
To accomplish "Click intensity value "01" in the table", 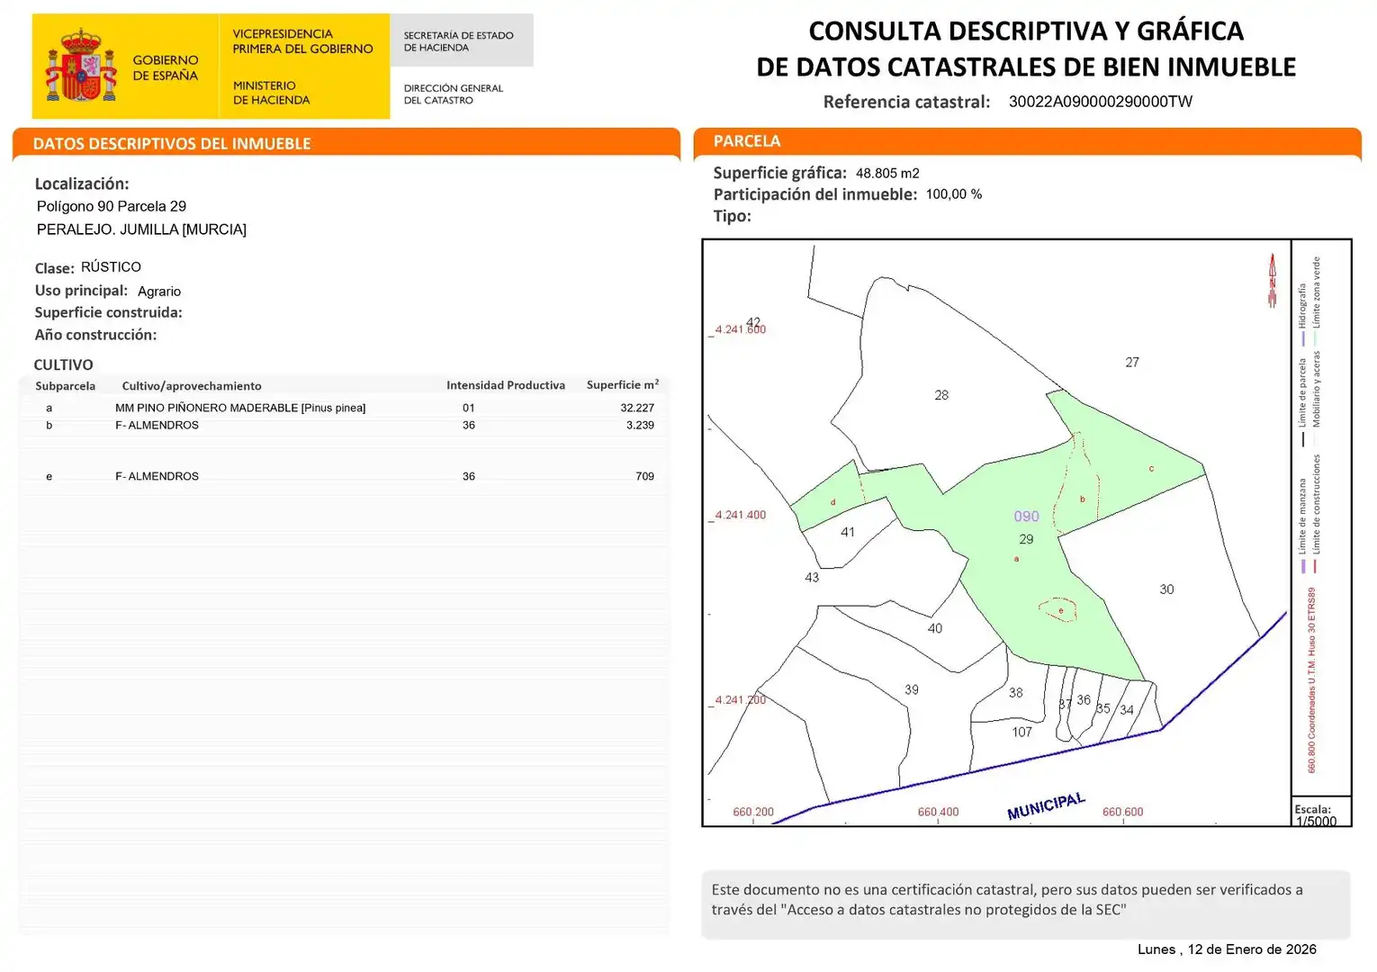I will [x=469, y=408].
